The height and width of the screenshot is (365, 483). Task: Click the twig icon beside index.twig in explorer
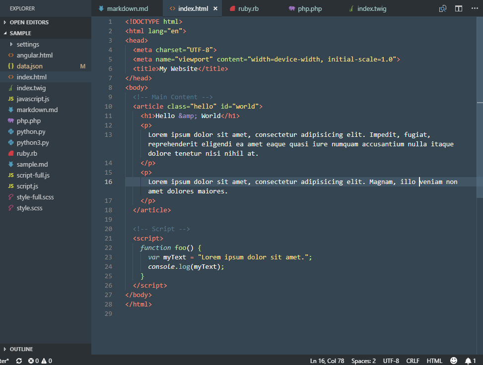tap(11, 88)
